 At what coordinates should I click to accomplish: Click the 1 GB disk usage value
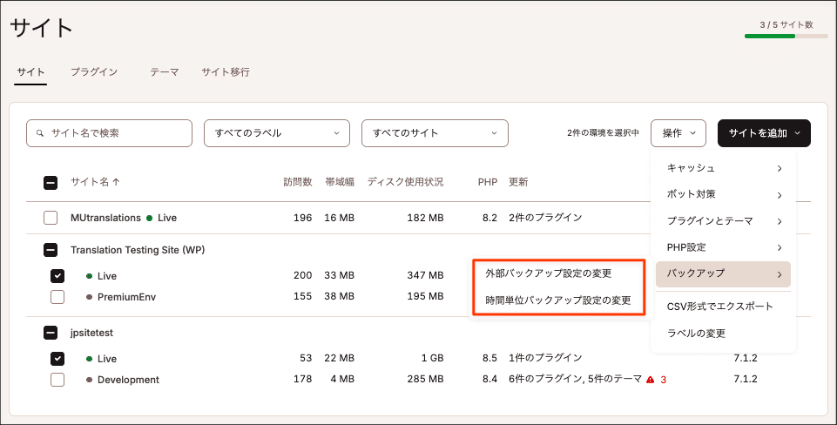pyautogui.click(x=432, y=358)
